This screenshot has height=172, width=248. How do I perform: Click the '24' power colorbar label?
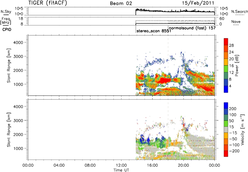click(231, 52)
